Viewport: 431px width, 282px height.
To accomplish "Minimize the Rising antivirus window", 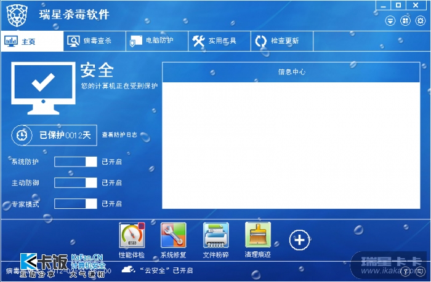I will tap(384, 6).
